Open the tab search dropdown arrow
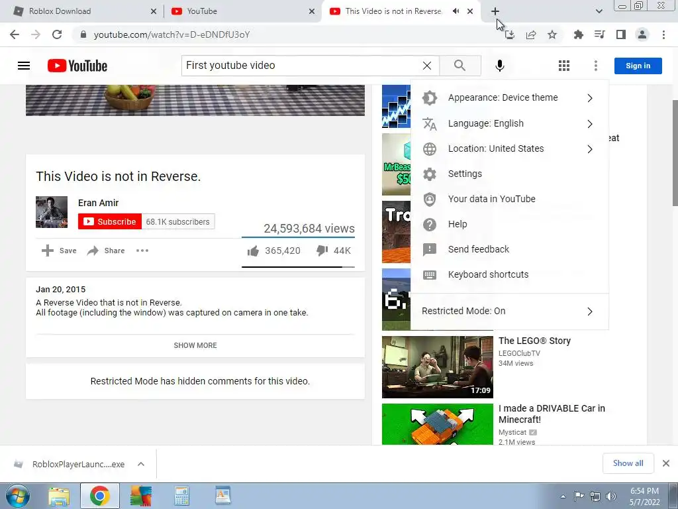678x509 pixels. (599, 11)
